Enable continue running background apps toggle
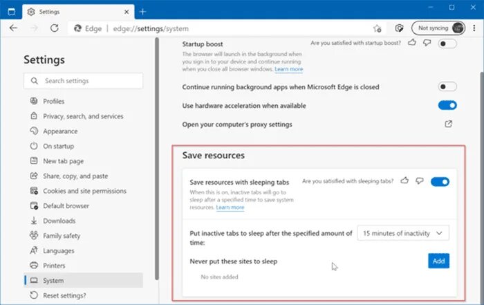 pyautogui.click(x=447, y=86)
